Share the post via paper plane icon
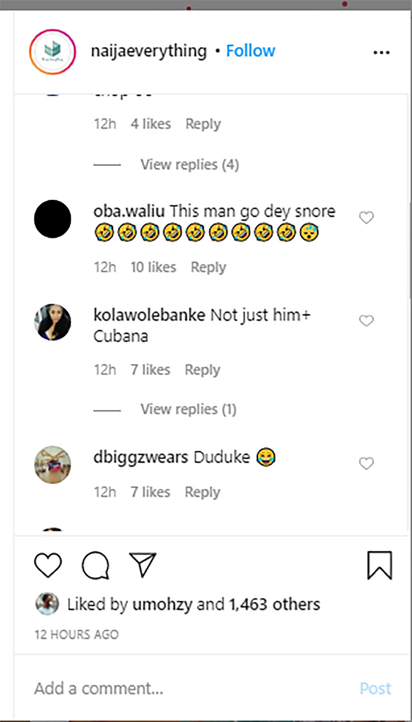 (143, 564)
